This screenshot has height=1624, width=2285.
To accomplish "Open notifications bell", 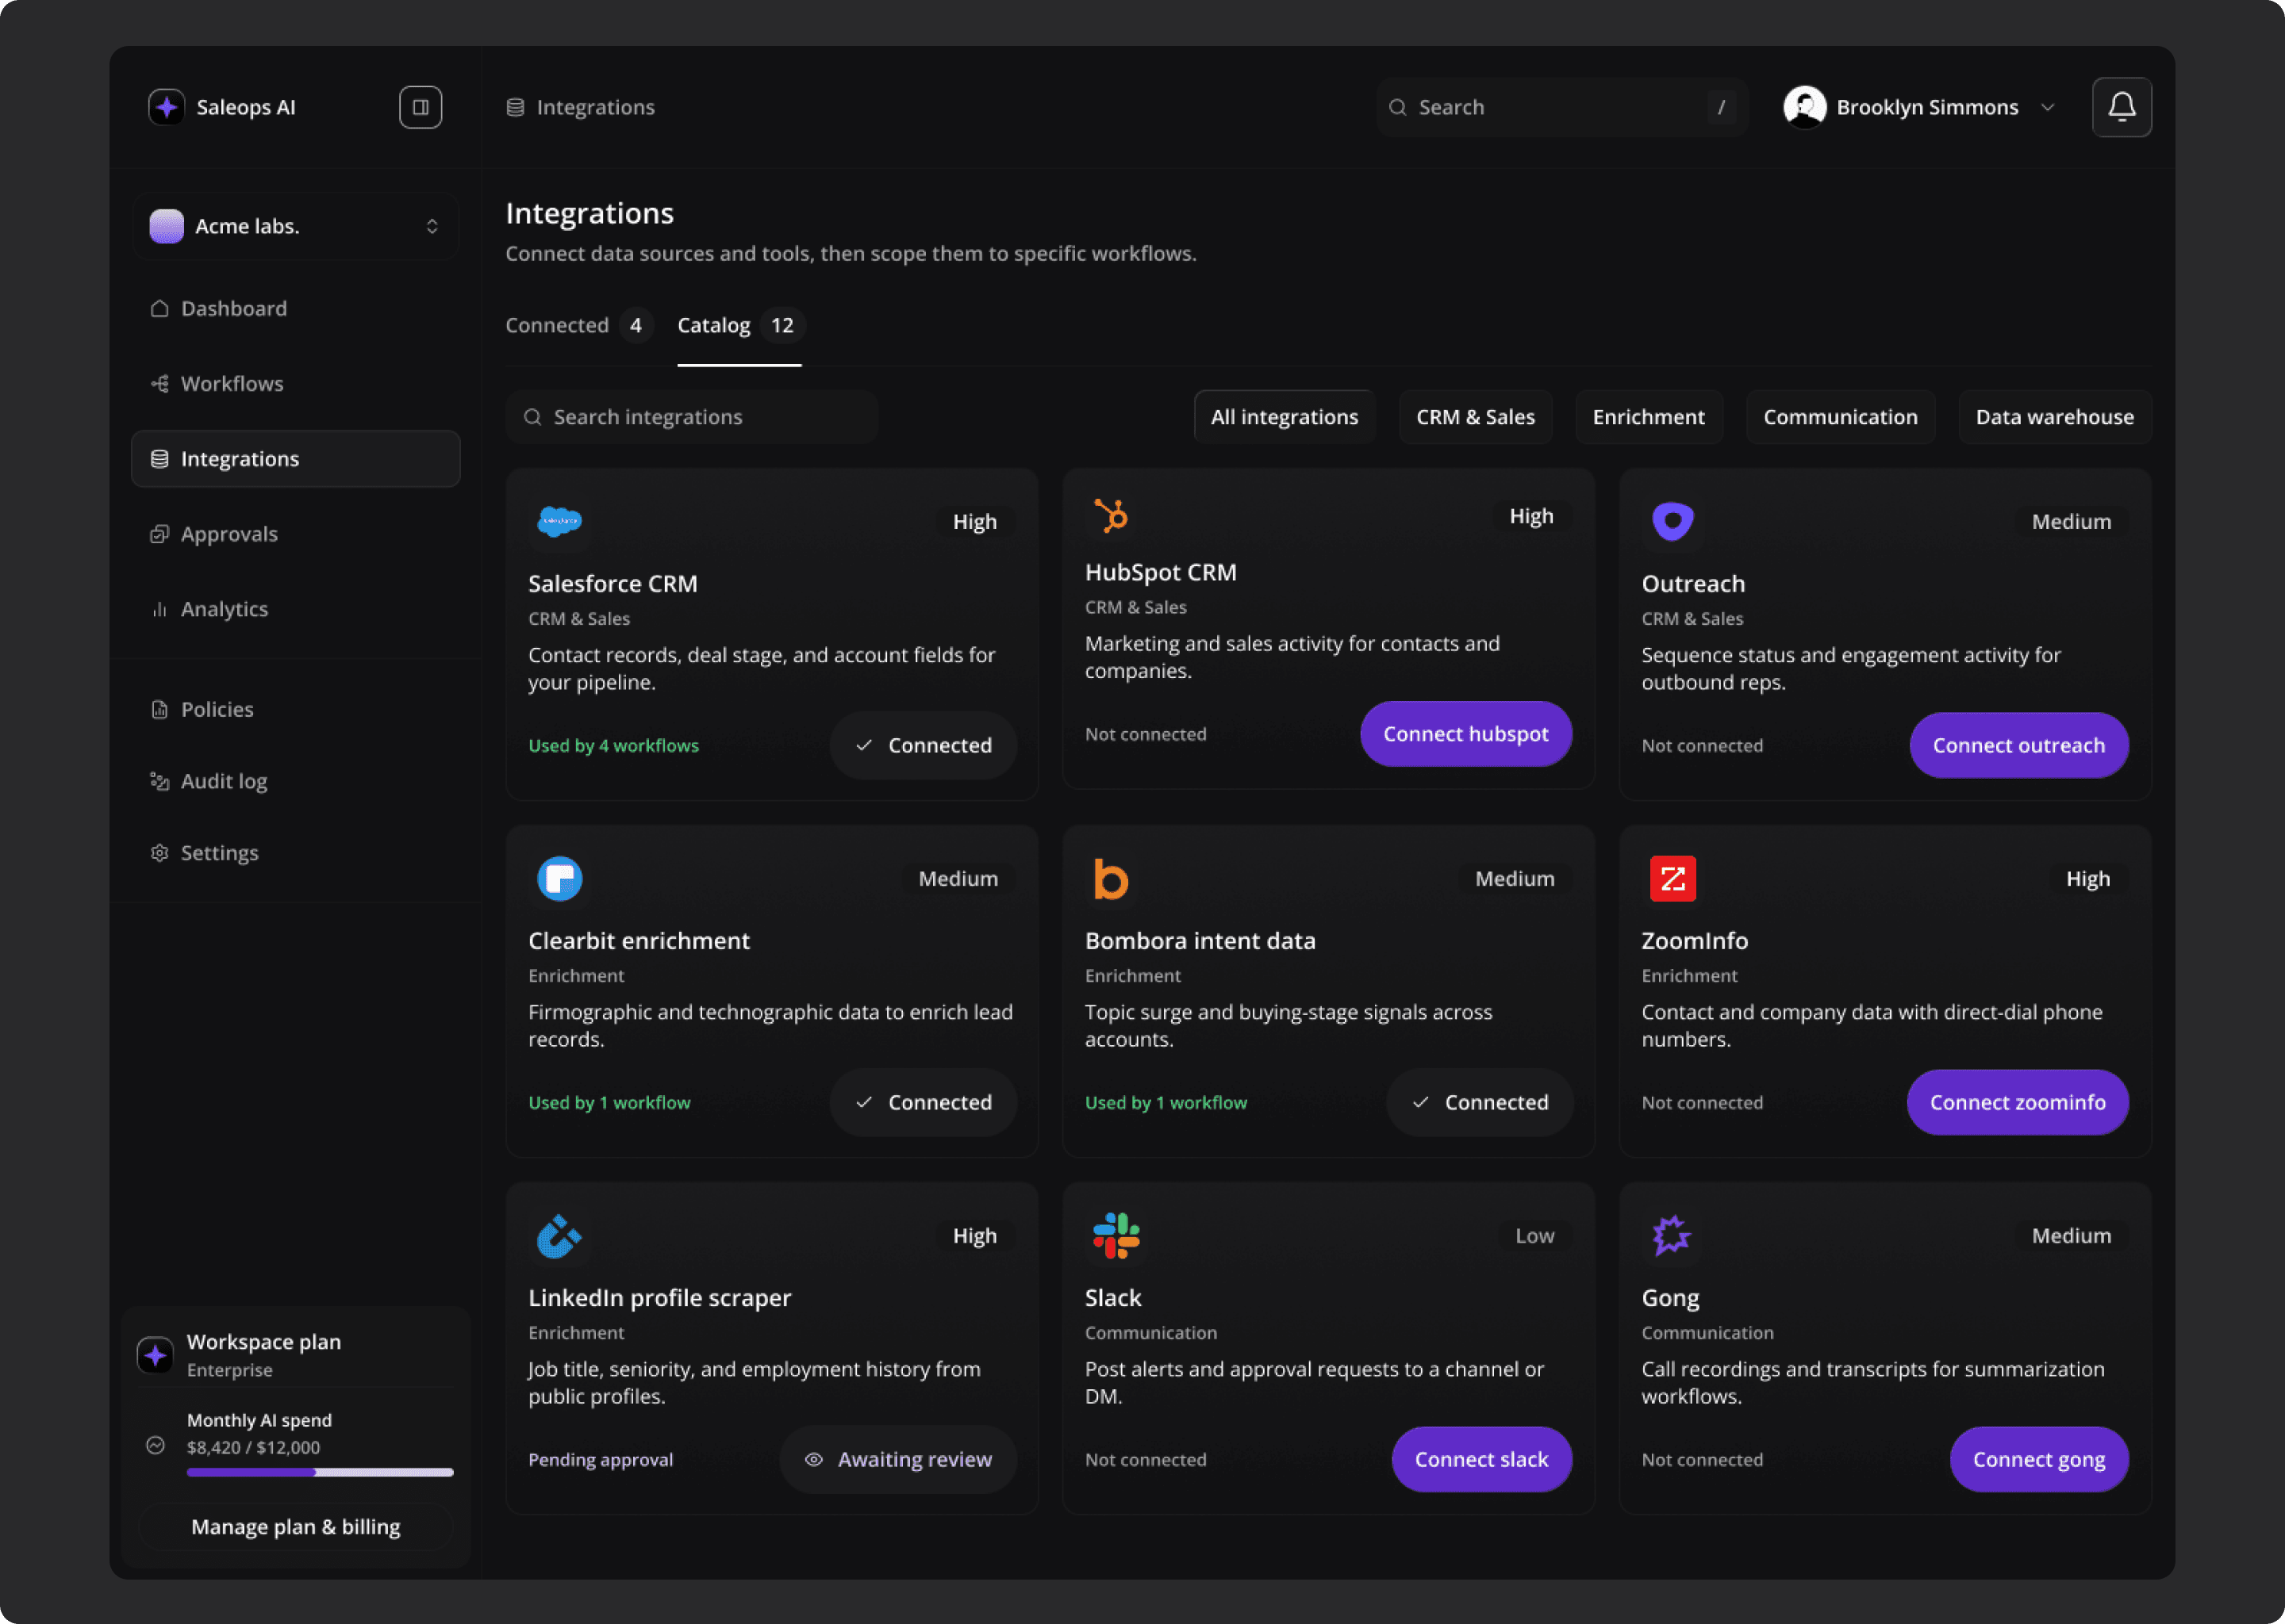I will tap(2121, 107).
